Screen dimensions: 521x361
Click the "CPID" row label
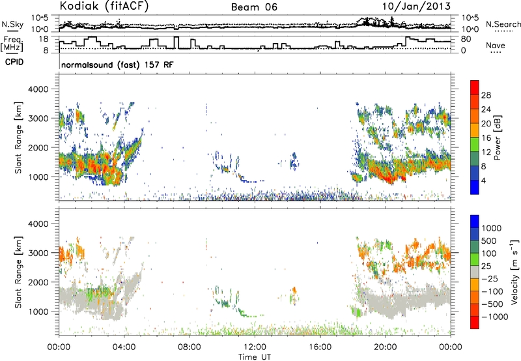14,62
